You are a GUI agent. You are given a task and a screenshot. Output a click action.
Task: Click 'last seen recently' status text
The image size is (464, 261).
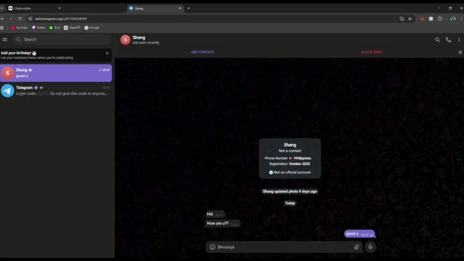point(146,43)
